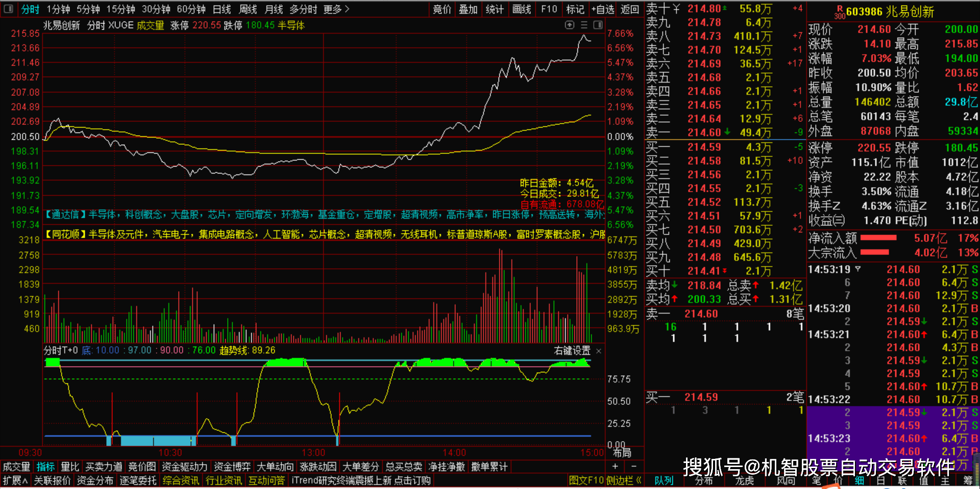Viewport: 980px width, 489px height.
Task: Switch to the 15分钟 chart period
Action: tap(120, 9)
